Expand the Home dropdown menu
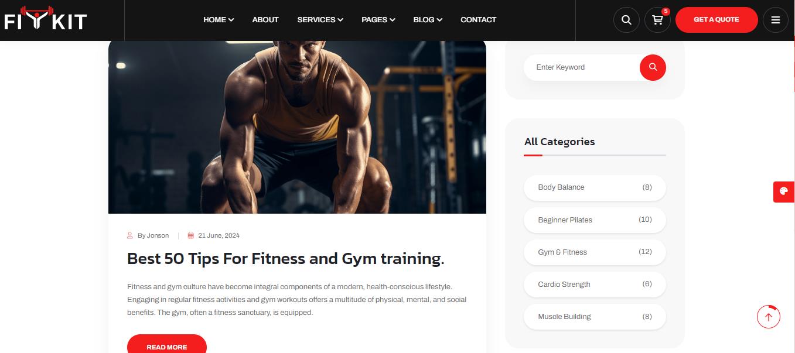The image size is (795, 353). pyautogui.click(x=219, y=20)
